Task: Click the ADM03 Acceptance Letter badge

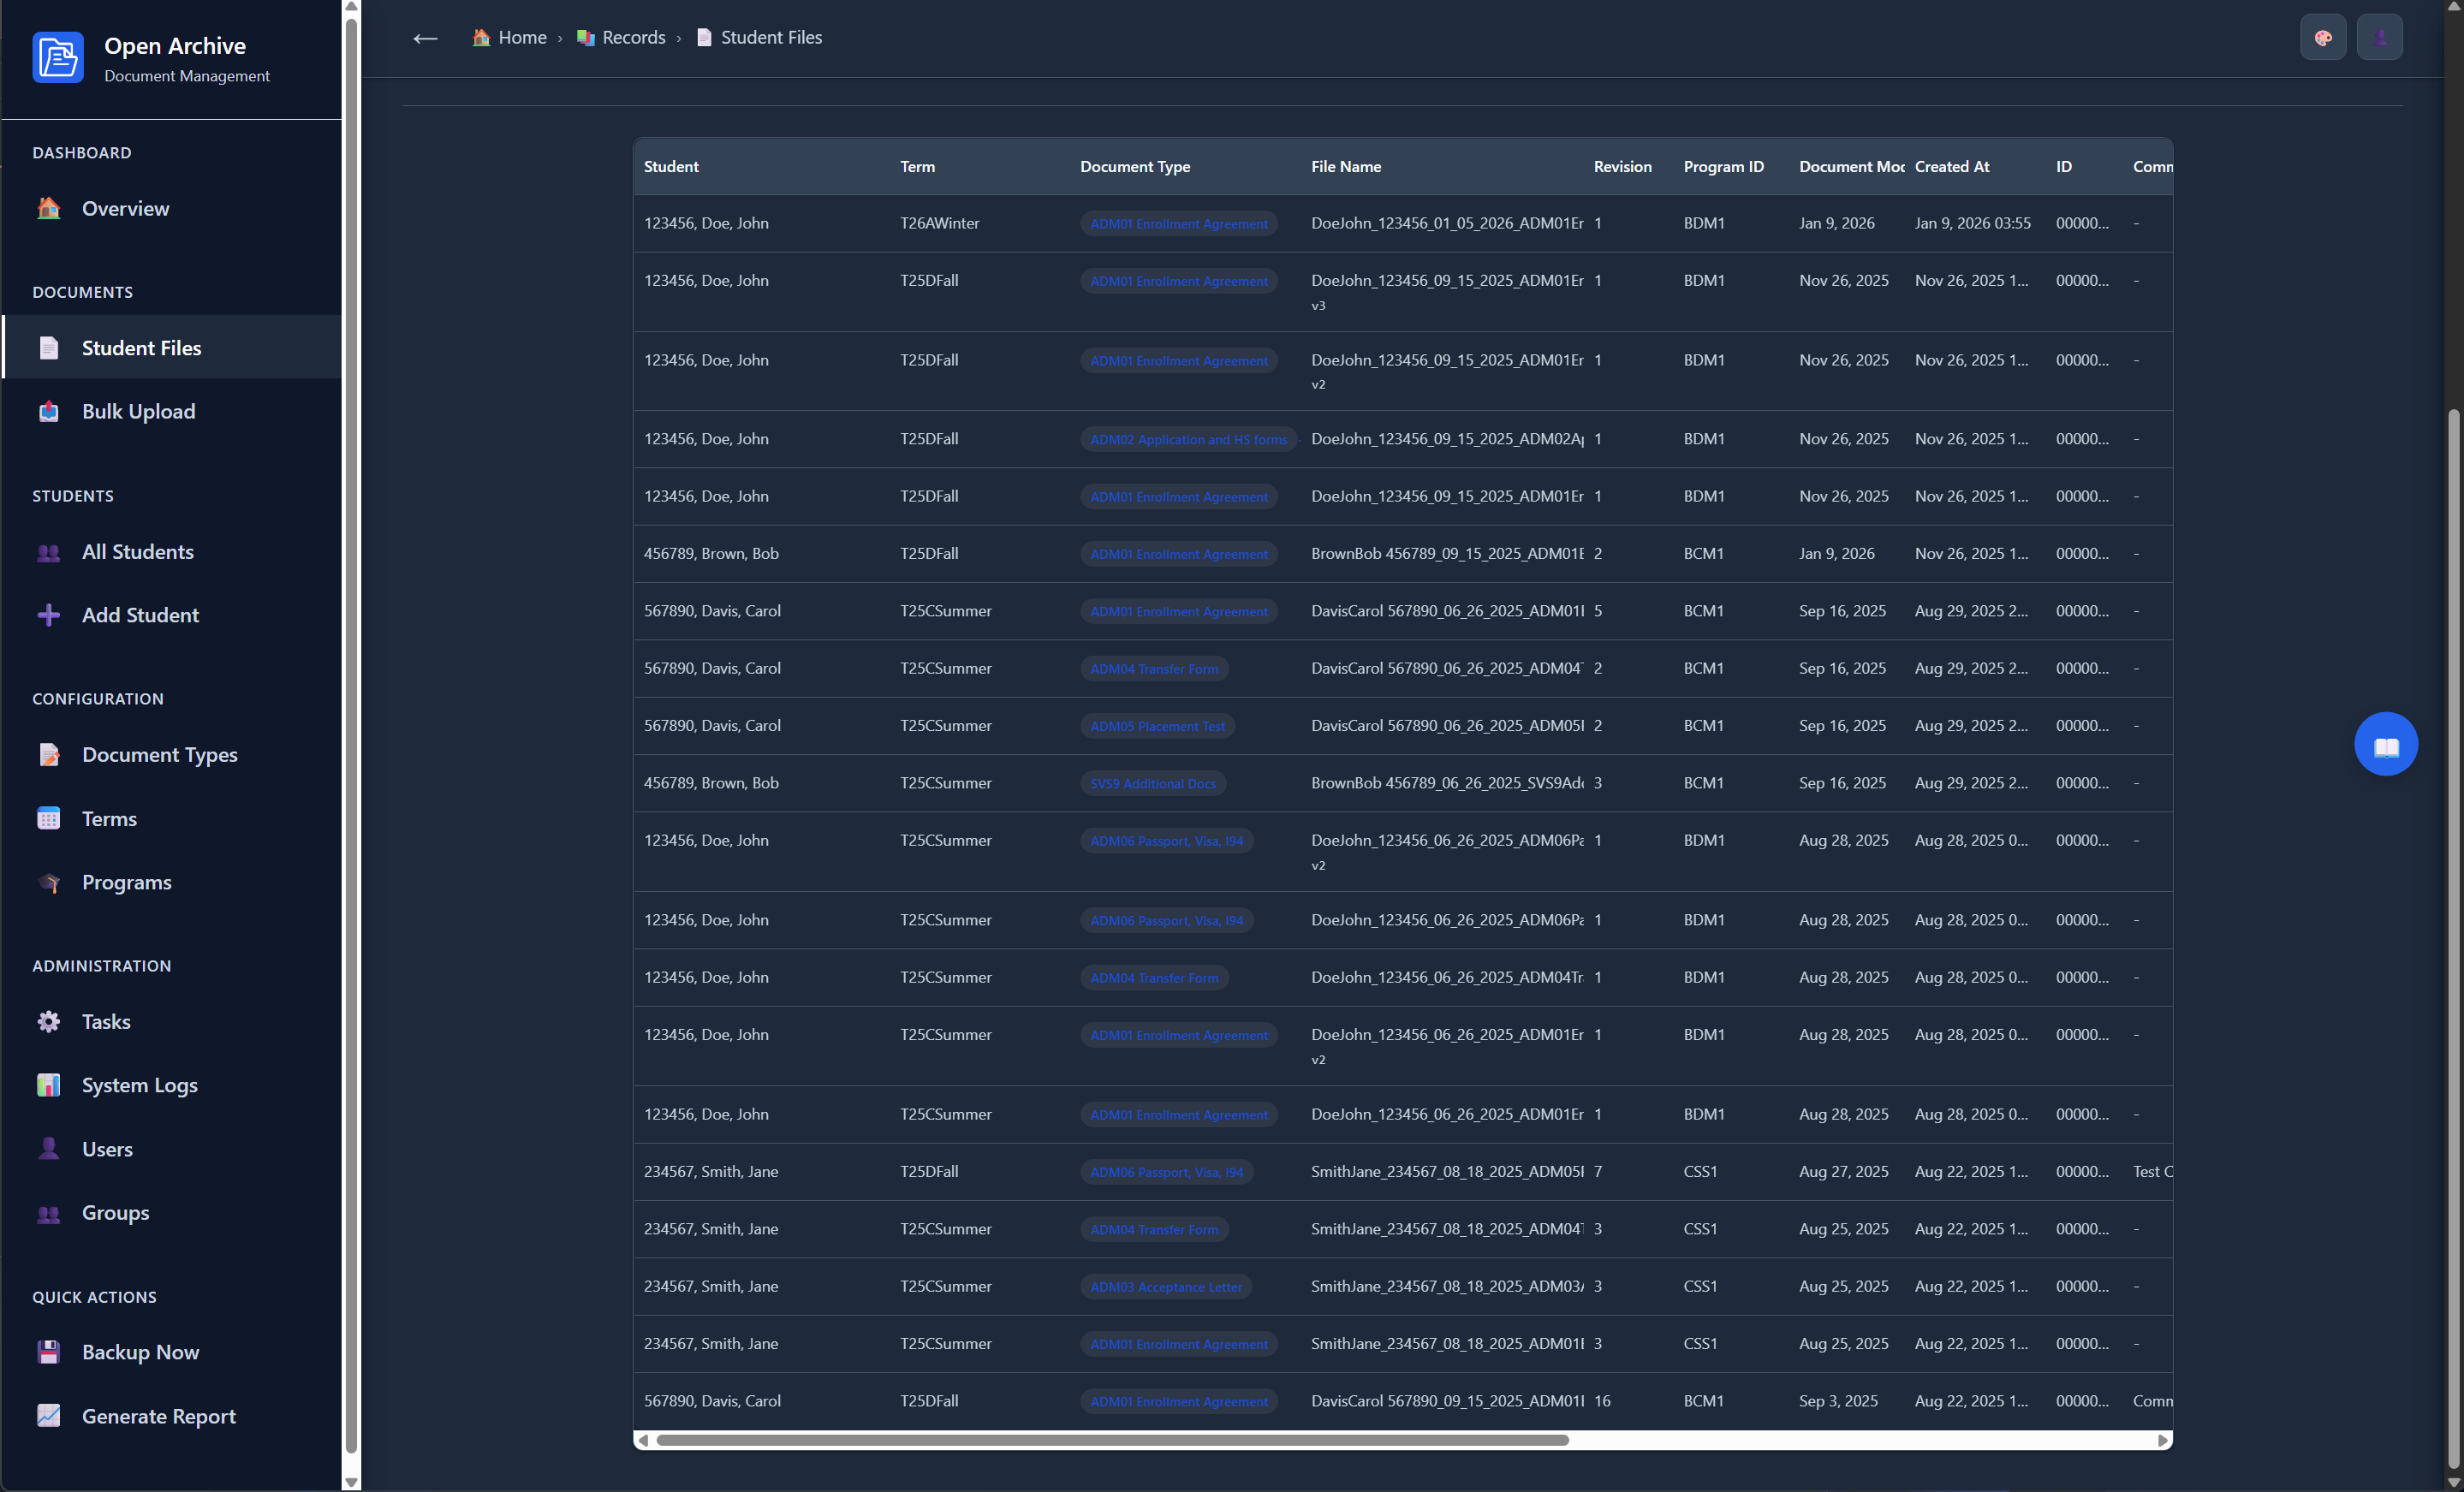Action: pos(1165,1287)
